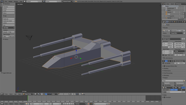
Task: Open the Global orientation dropdown
Action: (x=54, y=94)
